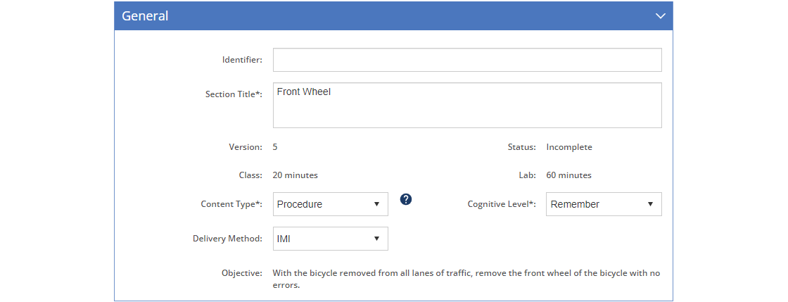The image size is (788, 302).
Task: Click the Version value 5
Action: point(275,147)
